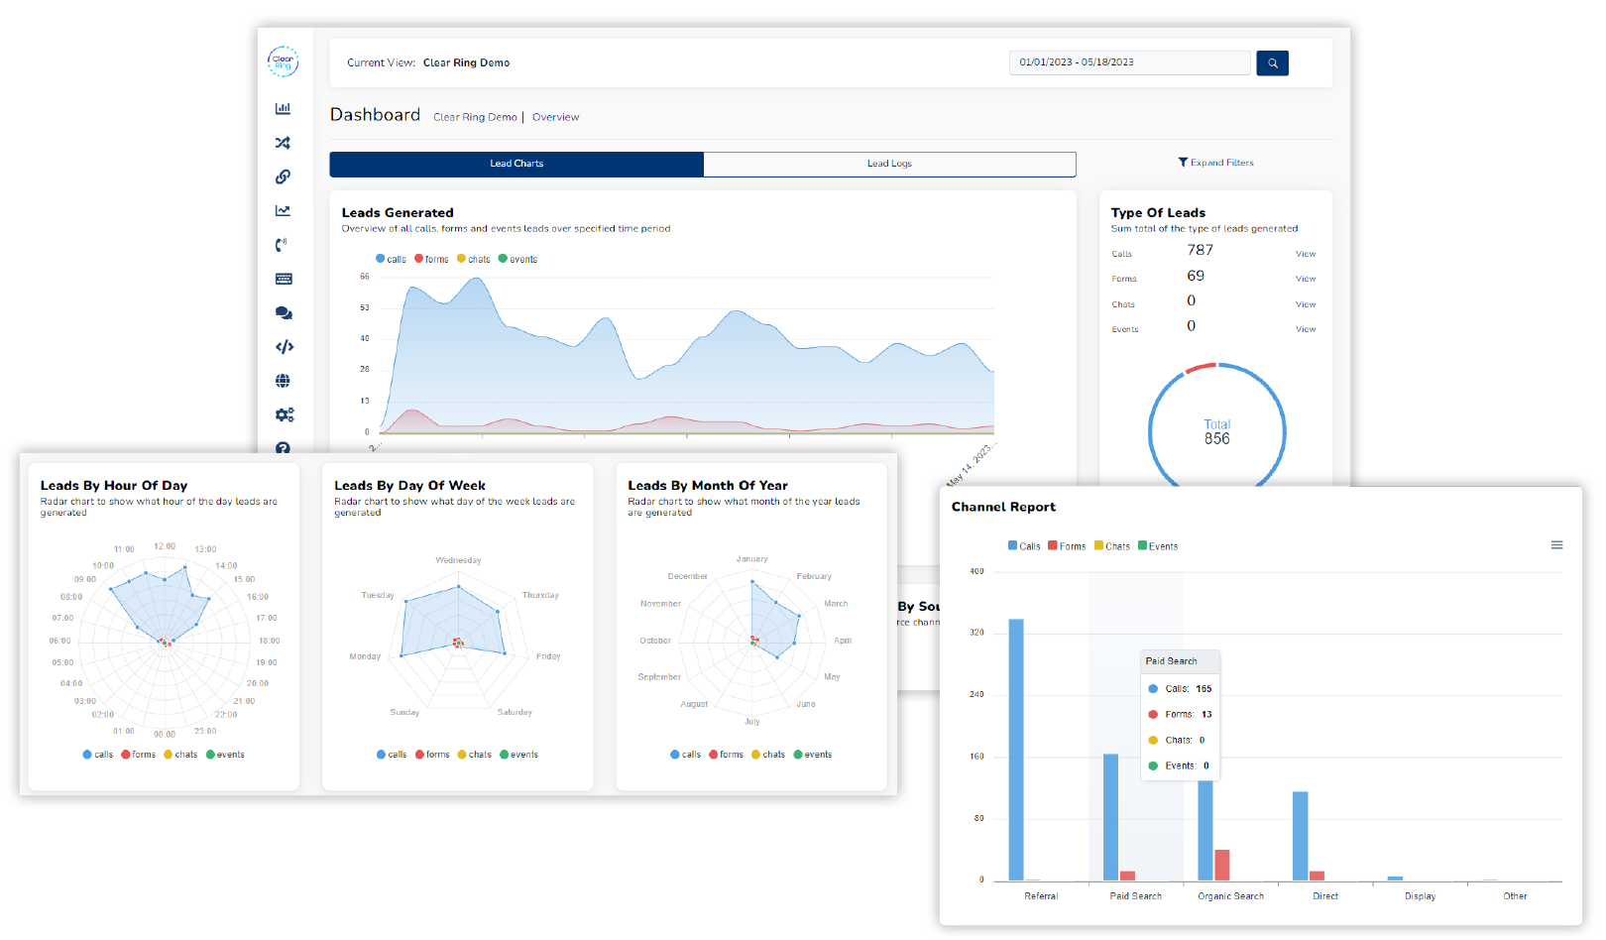This screenshot has height=940, width=1606.
Task: Click the keyboard sidebar icon
Action: pyautogui.click(x=284, y=279)
